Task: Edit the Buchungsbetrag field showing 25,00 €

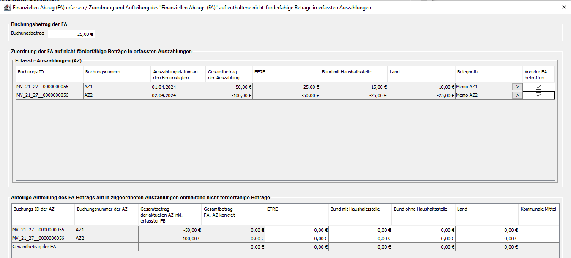Action: pyautogui.click(x=71, y=34)
